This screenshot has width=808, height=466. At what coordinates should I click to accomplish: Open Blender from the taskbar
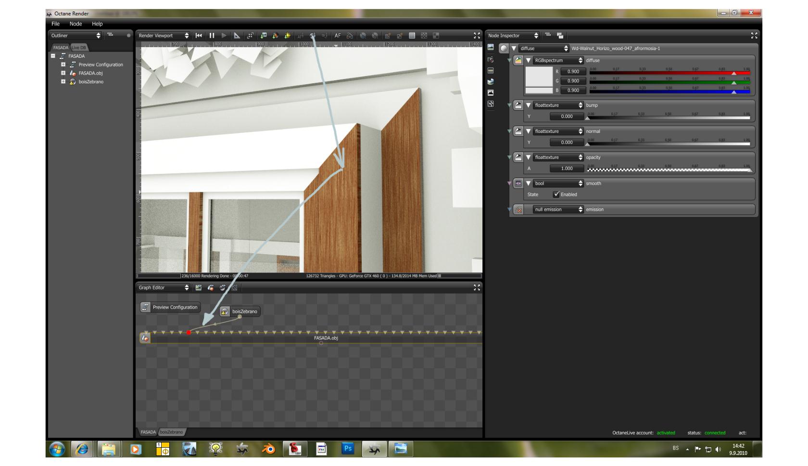268,449
